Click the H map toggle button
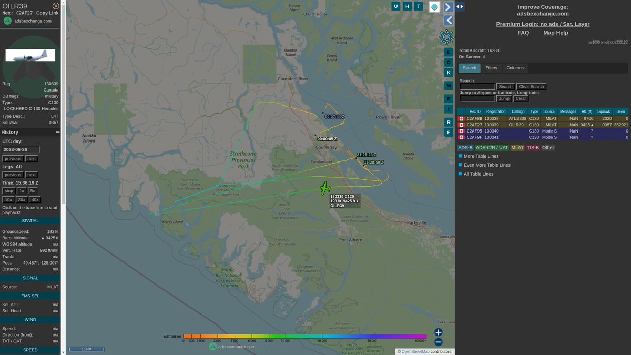This screenshot has width=631, height=355. (x=407, y=6)
